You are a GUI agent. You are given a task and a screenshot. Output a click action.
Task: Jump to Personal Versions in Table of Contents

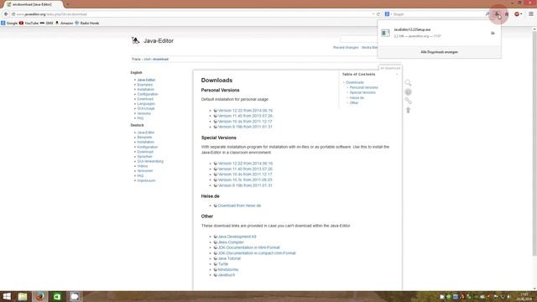363,87
